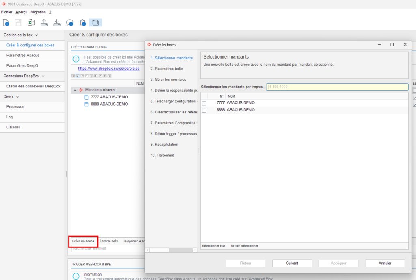This screenshot has height=280, width=416.
Task: Click the download arrow toolbar icon
Action: 57,23
